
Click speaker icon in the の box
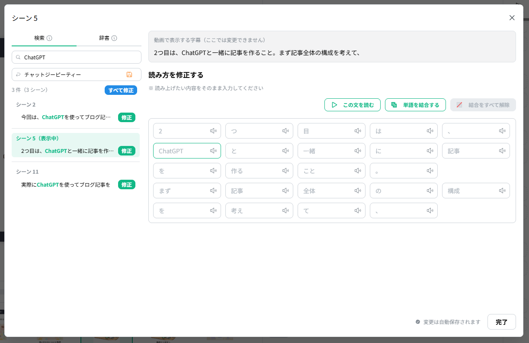click(x=430, y=191)
